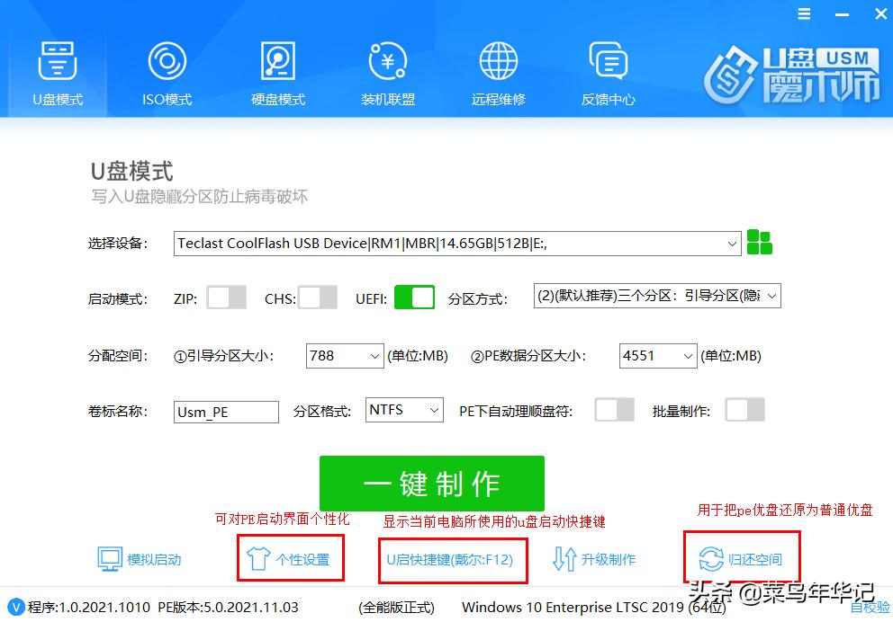Click the 模拟启动 simulation boot icon
The image size is (893, 622).
click(x=112, y=559)
